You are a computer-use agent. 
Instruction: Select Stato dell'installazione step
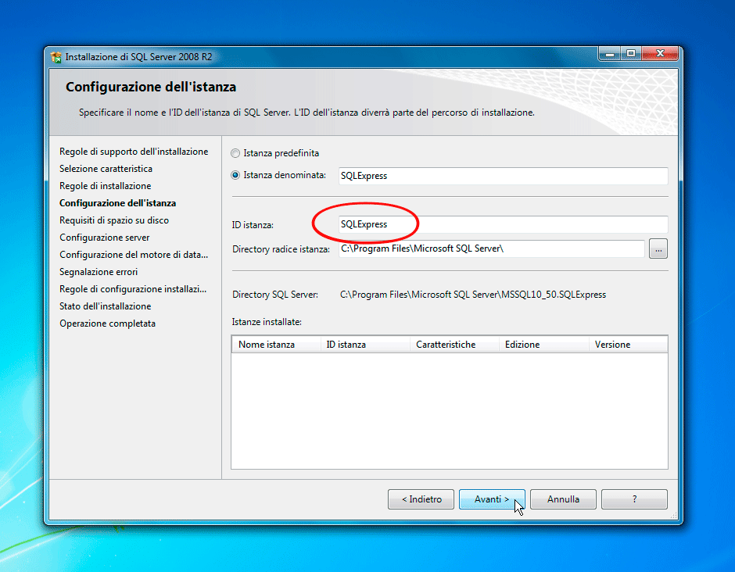point(106,306)
